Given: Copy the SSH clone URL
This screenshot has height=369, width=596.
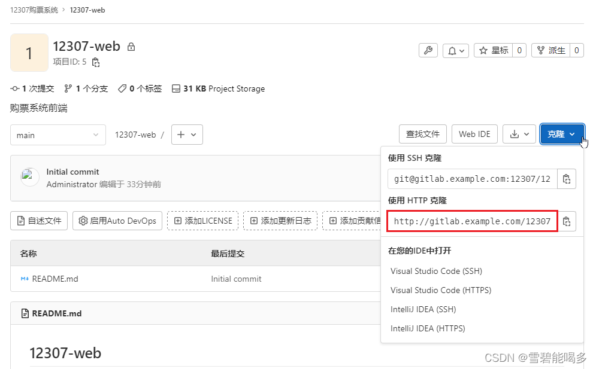Looking at the screenshot, I should tap(567, 178).
